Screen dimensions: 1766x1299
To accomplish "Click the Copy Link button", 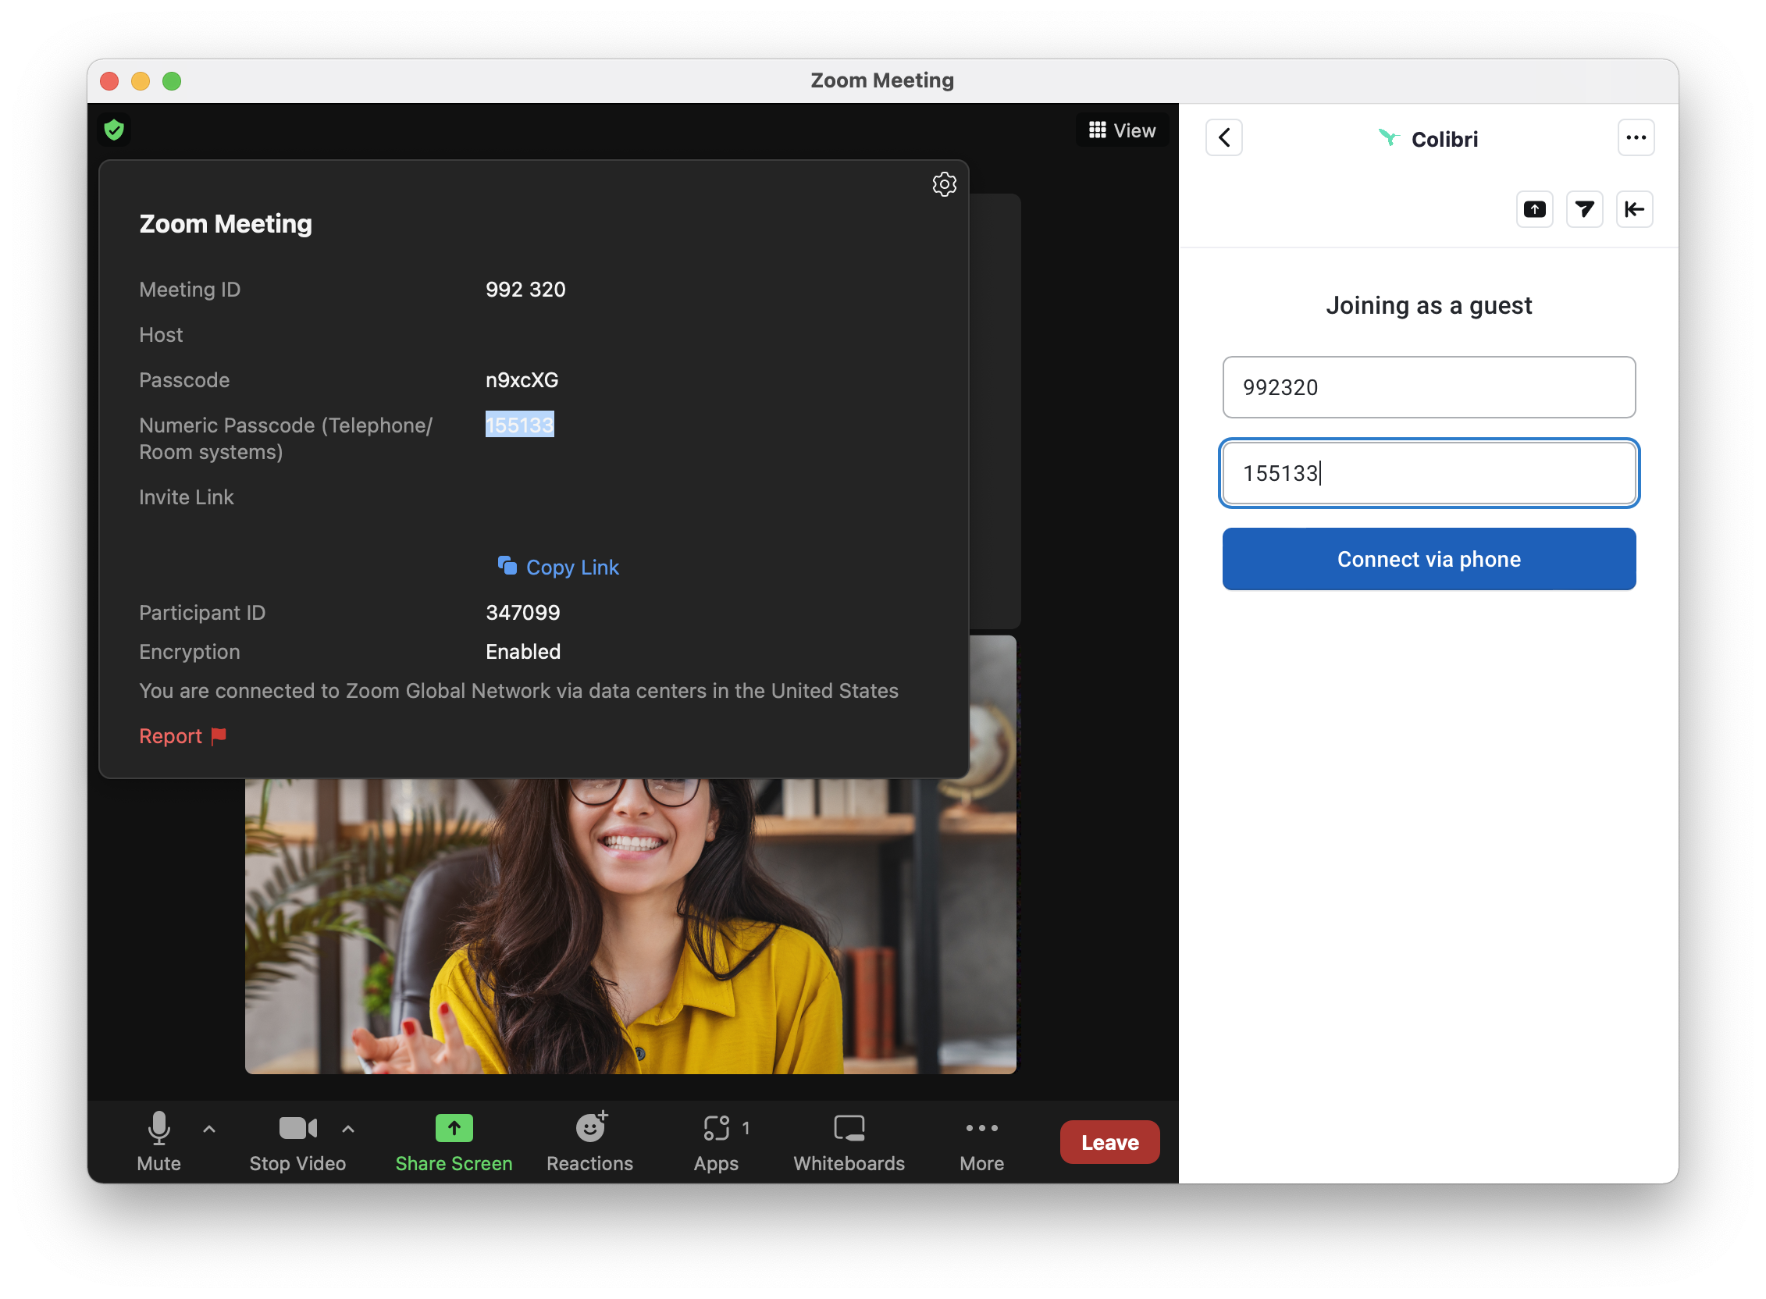I will tap(558, 567).
